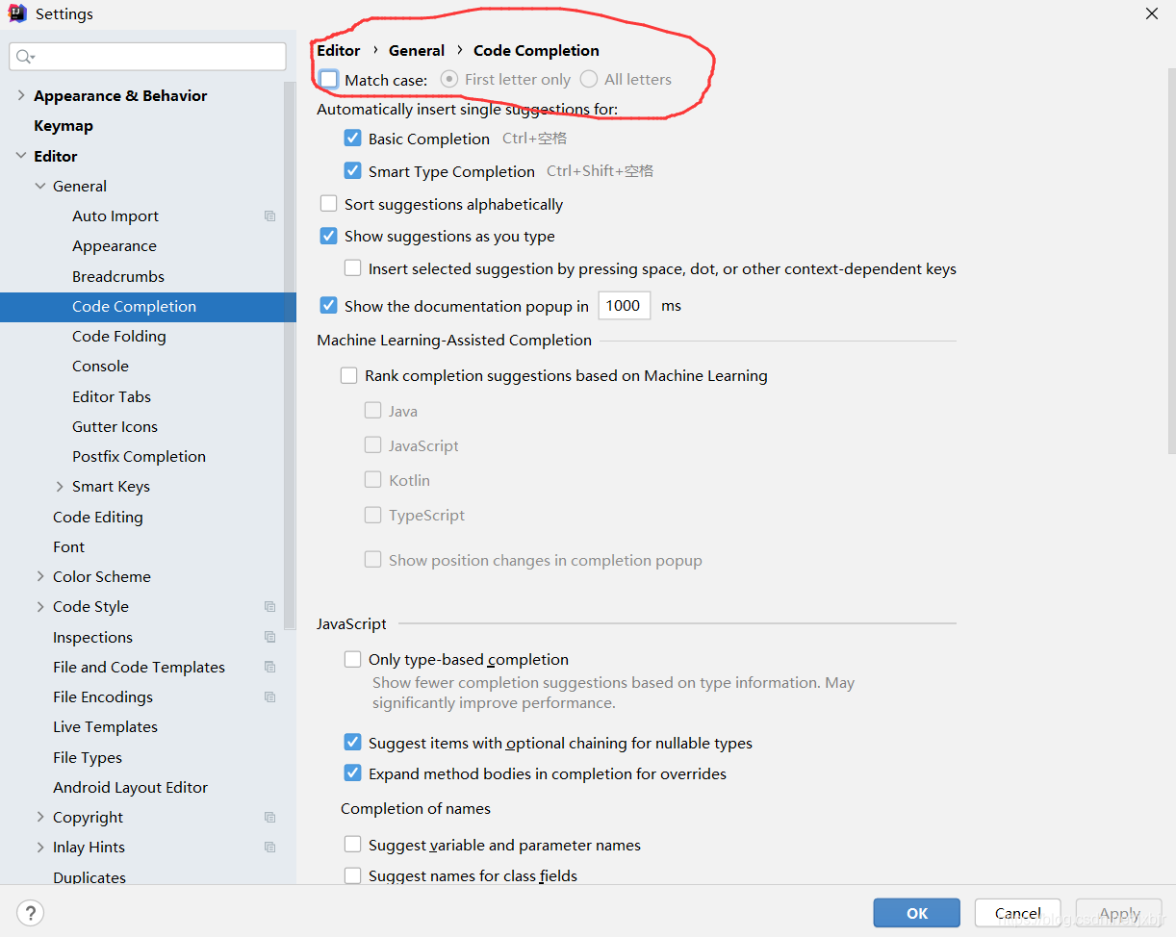Select Breadcrumbs in the settings tree
Viewport: 1176px width, 937px height.
[118, 276]
